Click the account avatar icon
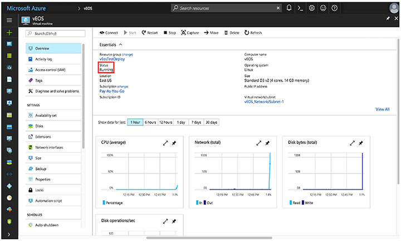Viewport: 401px width, 241px height. click(x=394, y=8)
